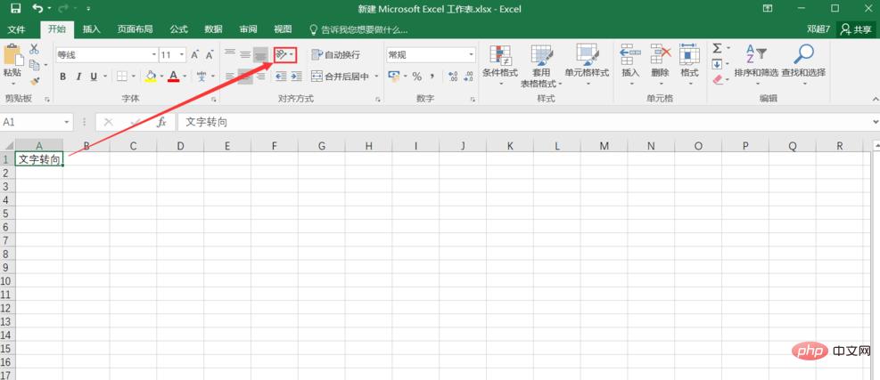
Task: Switch to the View (视图) tab
Action: pyautogui.click(x=283, y=29)
